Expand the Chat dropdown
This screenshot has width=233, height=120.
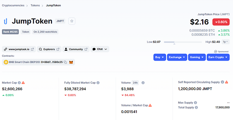106,49
